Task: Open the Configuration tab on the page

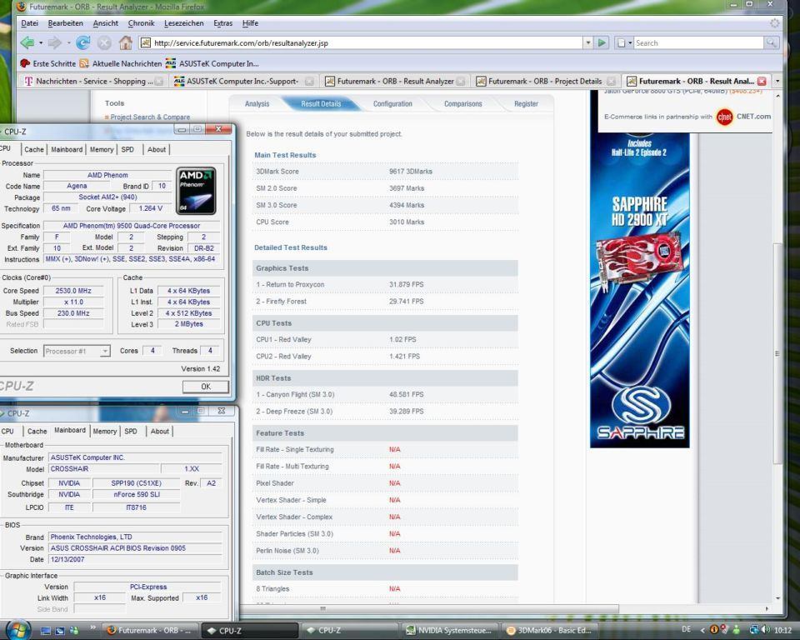Action: click(x=392, y=103)
